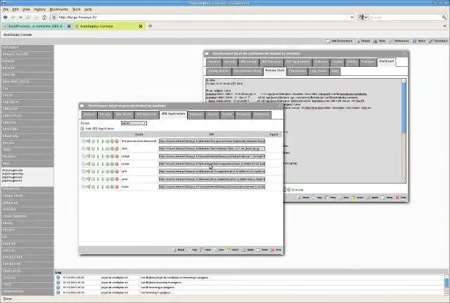The image size is (450, 303).
Task: Open the search engine selector dropdown
Action: 363,18
